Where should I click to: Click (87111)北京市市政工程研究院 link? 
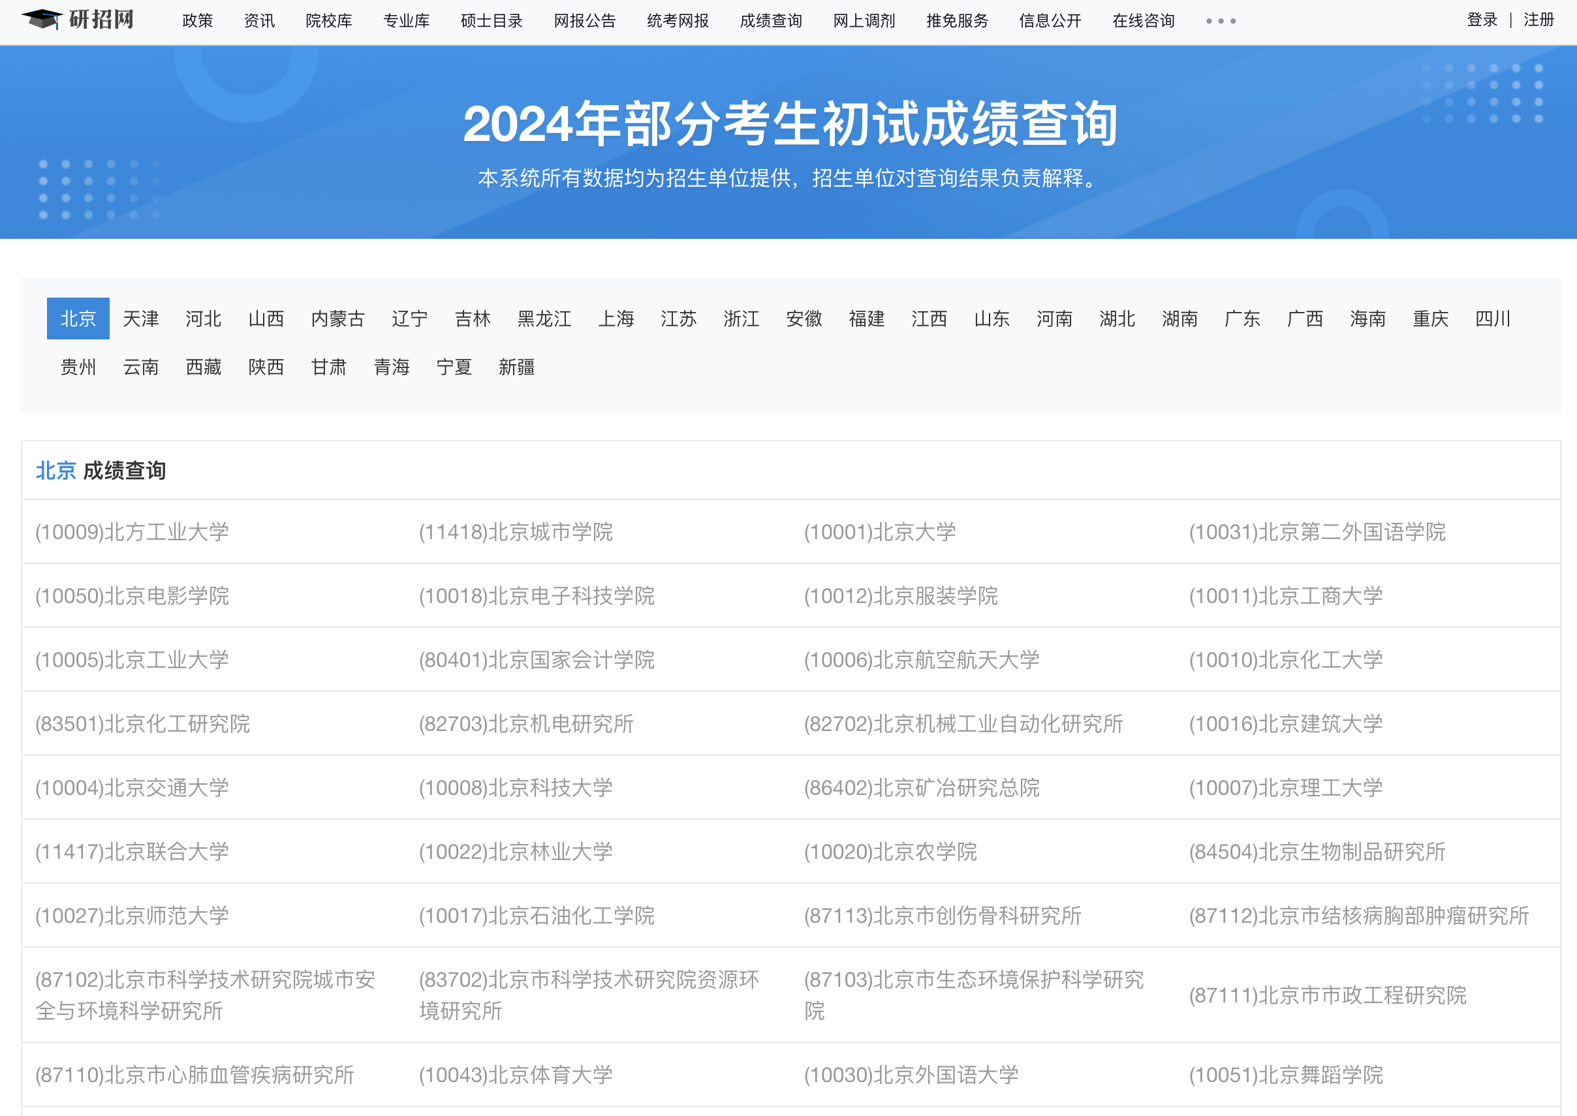(x=1327, y=995)
